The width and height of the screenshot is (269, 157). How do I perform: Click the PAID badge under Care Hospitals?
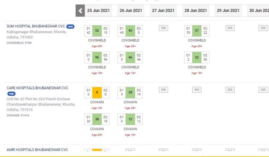[x=11, y=94]
